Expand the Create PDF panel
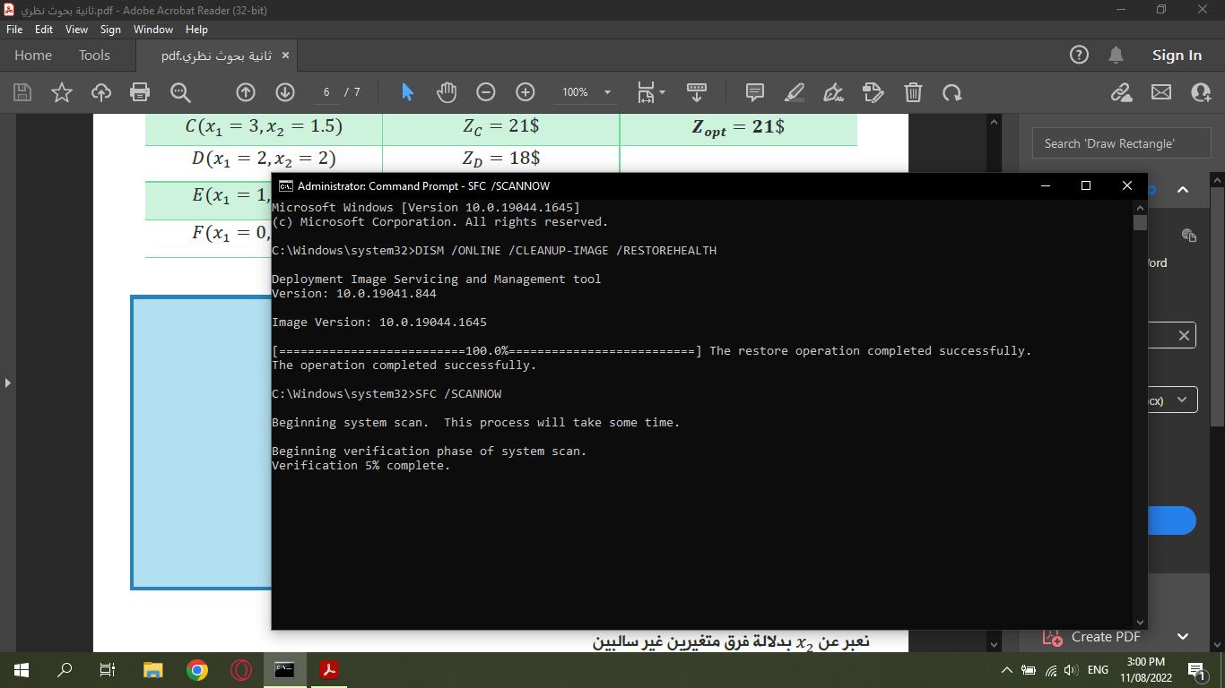 click(1182, 636)
